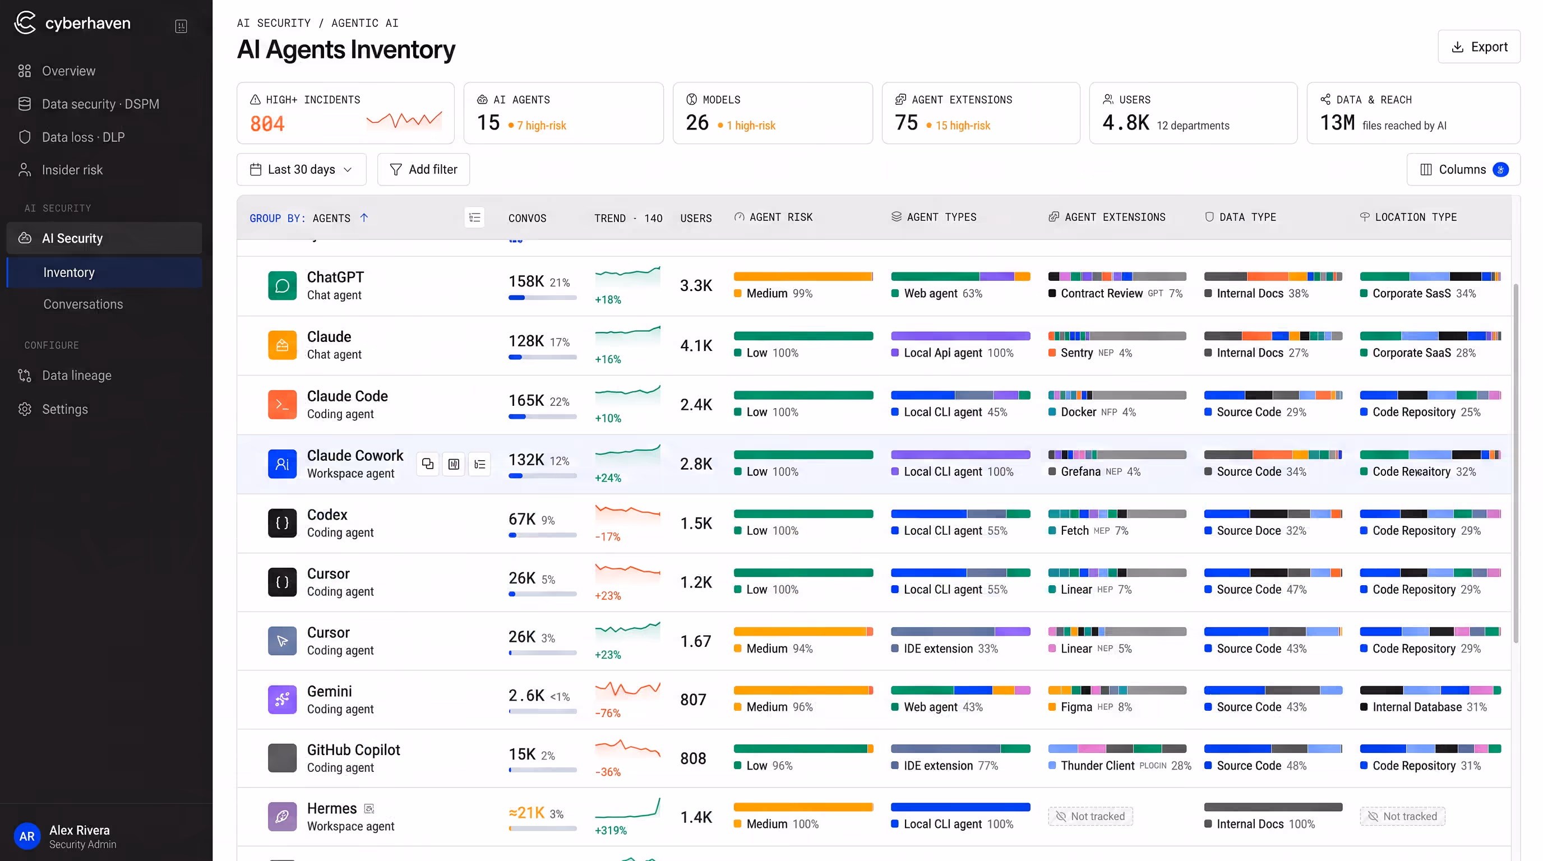This screenshot has height=861, width=1543.
Task: Click Location Type column header
Action: pyautogui.click(x=1408, y=217)
